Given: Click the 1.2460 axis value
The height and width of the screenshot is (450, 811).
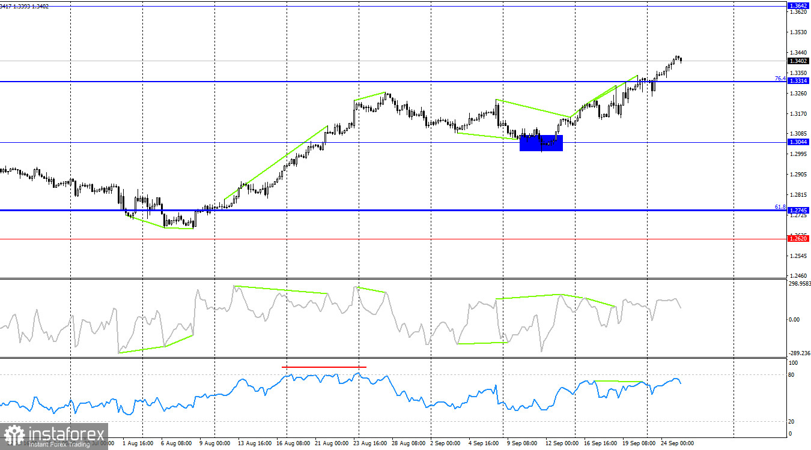Looking at the screenshot, I should click(799, 276).
